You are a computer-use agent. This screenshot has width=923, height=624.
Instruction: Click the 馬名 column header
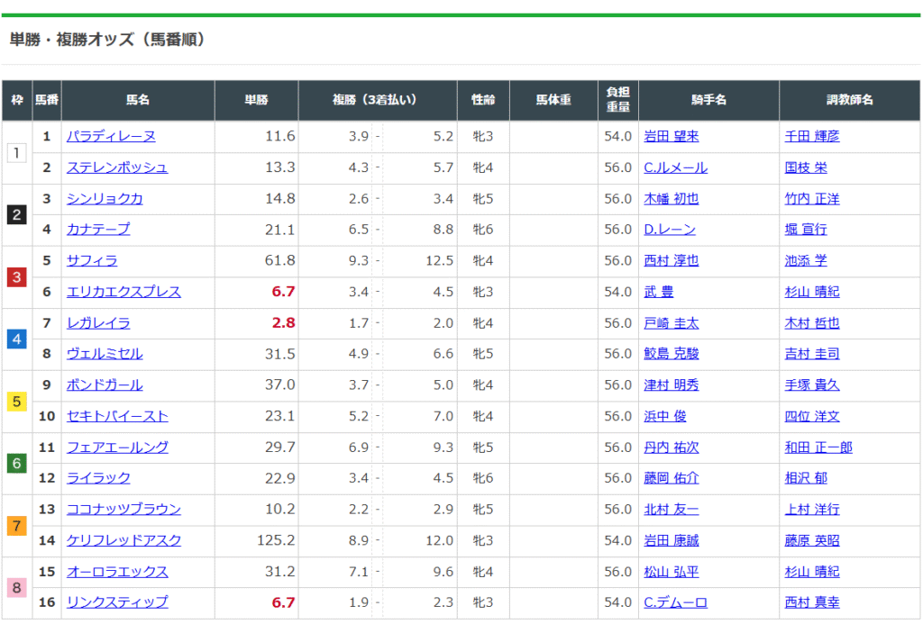point(138,101)
